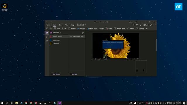Image resolution: width=187 pixels, height=105 pixels.
Task: Toggle the notebook navigation pane icon
Action: (47, 33)
